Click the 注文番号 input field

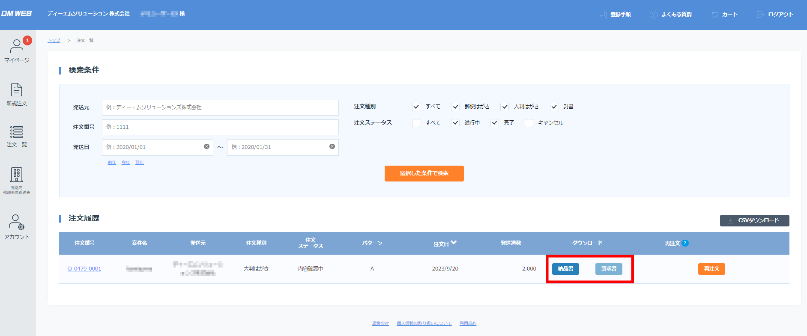point(220,127)
